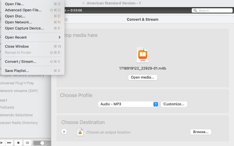This screenshot has height=146, width=234.
Task: Expand the Open Recent submenu
Action: click(33, 37)
